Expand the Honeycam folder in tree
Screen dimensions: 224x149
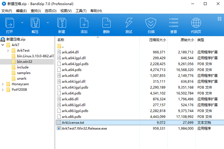tap(3, 84)
